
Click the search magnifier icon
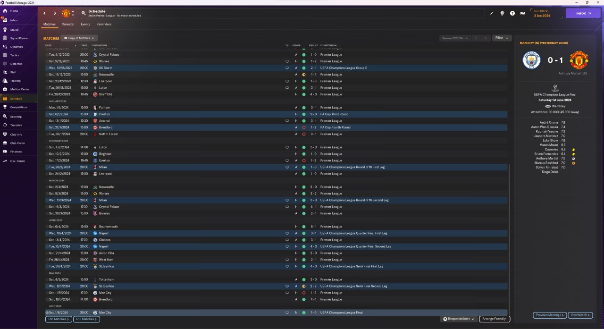pos(84,13)
